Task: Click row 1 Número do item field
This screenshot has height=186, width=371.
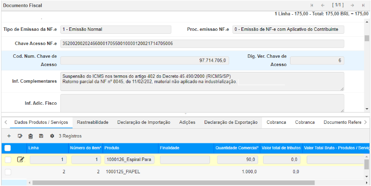Action: [x=86, y=160]
